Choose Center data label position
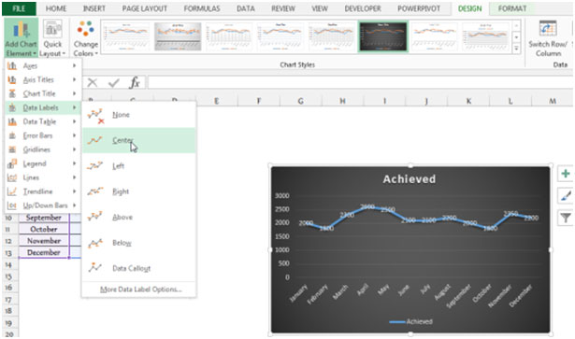The width and height of the screenshot is (575, 339). pyautogui.click(x=138, y=140)
